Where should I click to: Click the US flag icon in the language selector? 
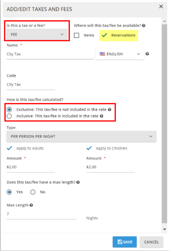point(102,54)
